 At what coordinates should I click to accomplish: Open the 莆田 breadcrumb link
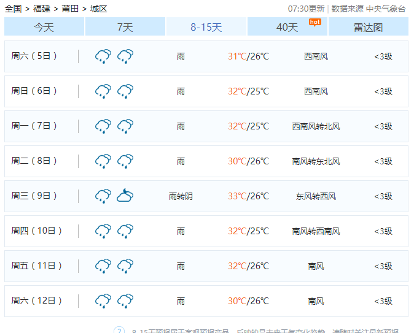coord(70,9)
